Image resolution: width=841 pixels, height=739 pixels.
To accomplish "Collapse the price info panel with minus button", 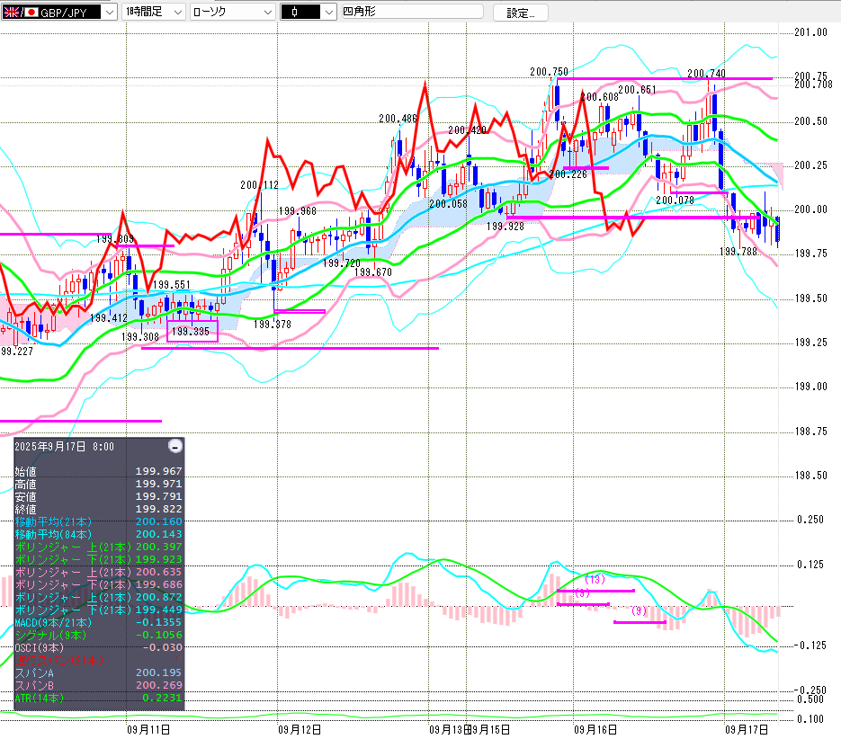I will pos(174,446).
